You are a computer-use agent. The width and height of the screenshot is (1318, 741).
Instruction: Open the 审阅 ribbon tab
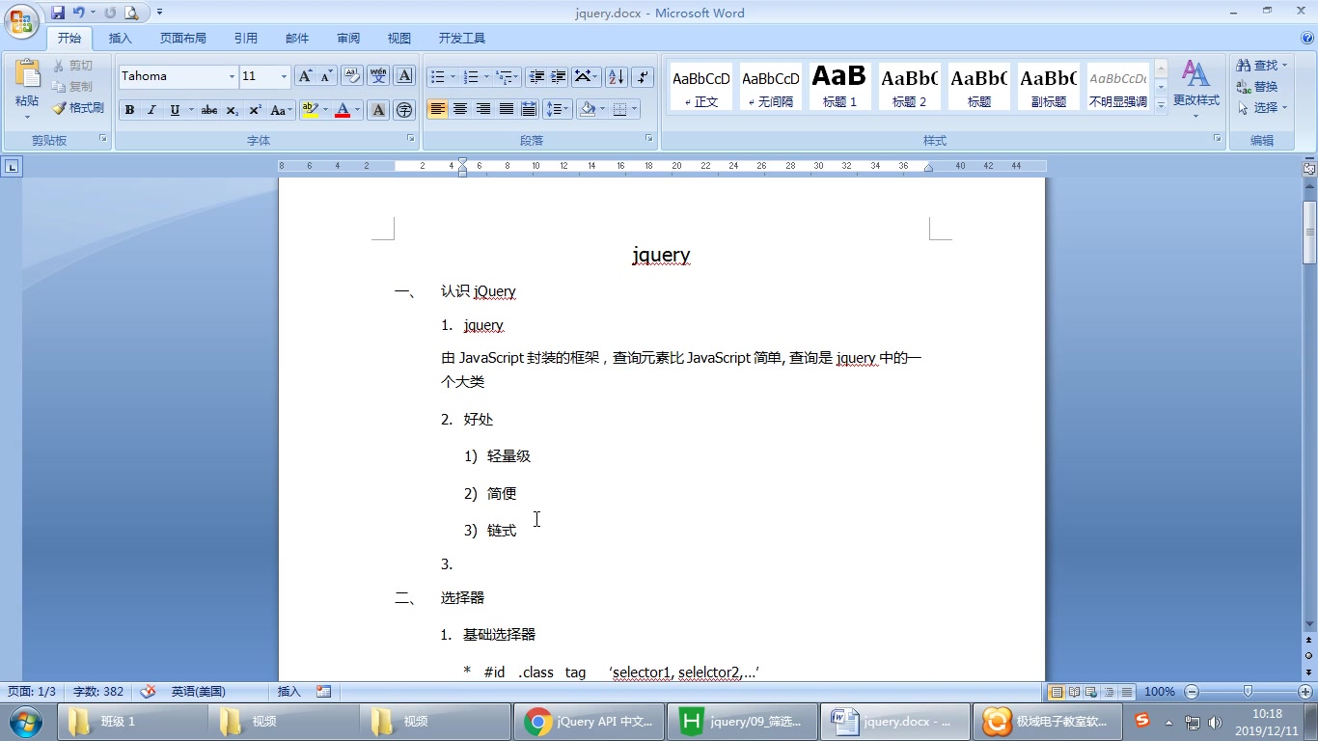(348, 39)
